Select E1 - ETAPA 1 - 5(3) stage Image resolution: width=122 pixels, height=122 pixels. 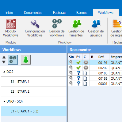coord(34,111)
